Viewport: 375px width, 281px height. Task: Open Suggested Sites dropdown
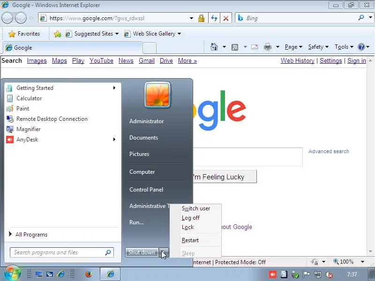92,34
